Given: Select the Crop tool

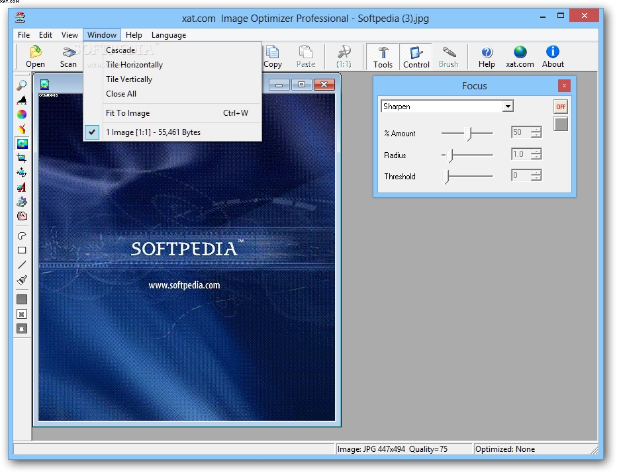Looking at the screenshot, I should click(x=22, y=158).
